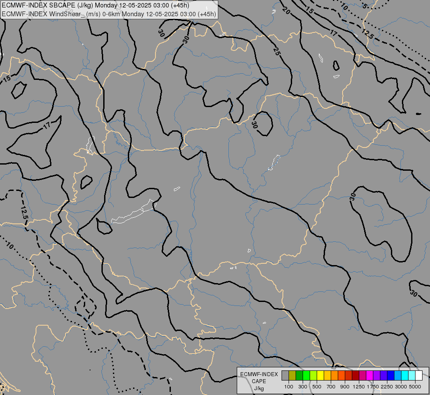Screen dimensions: 430x395
Task: Select the white swatch above 5000 J/kg
Action: 419,375
